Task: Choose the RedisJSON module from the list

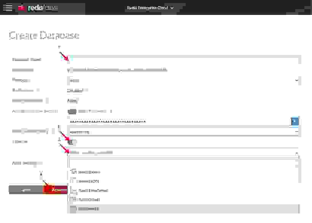Action: coord(88,181)
